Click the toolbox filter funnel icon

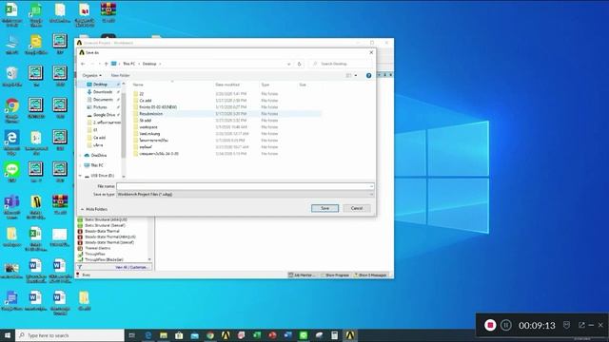click(80, 267)
